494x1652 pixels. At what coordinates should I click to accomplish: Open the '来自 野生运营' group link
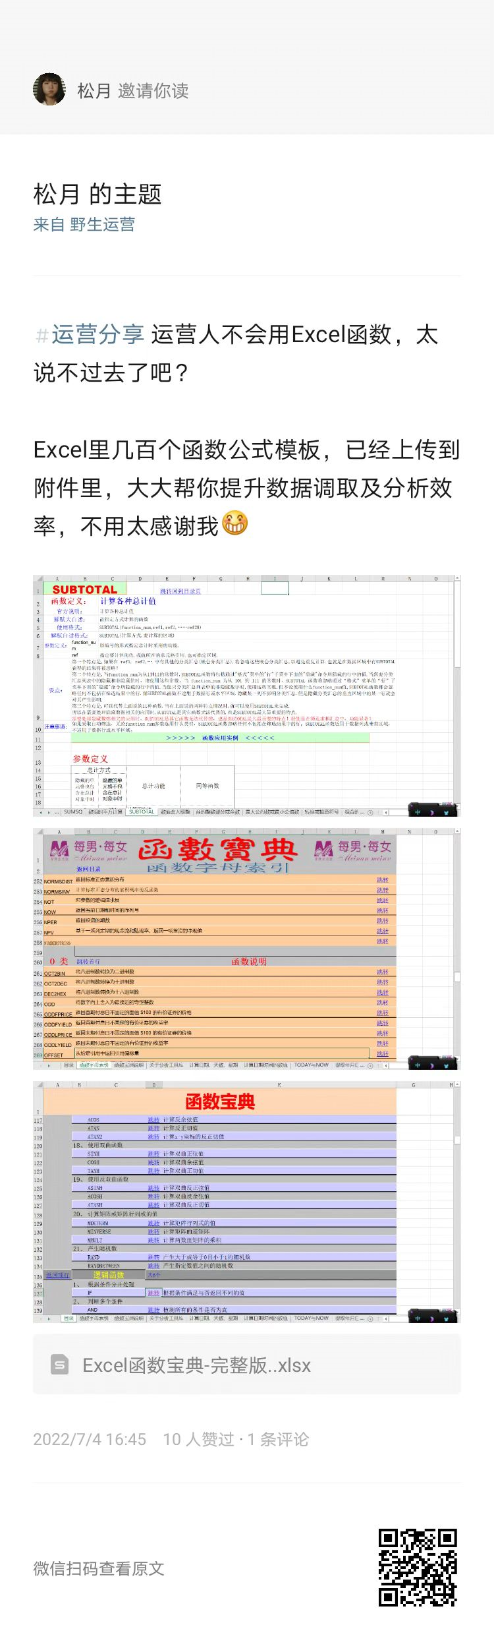pos(84,224)
